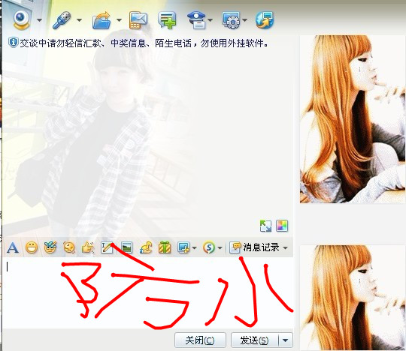Open send-key options arrow beside 发送
The height and width of the screenshot is (351, 406).
286,340
